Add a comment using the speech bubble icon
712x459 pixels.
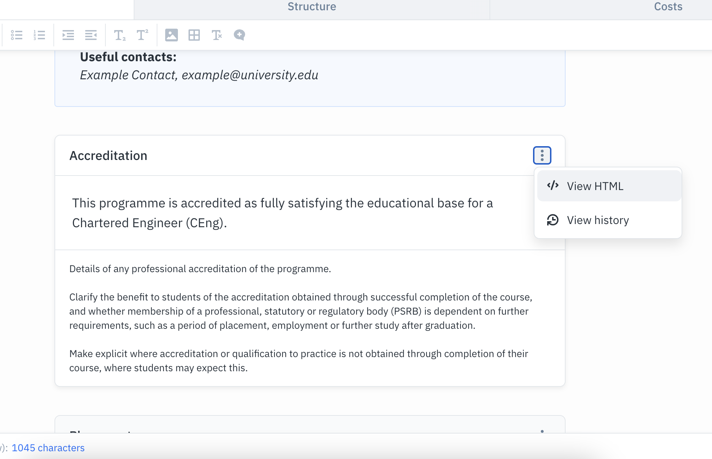[239, 35]
